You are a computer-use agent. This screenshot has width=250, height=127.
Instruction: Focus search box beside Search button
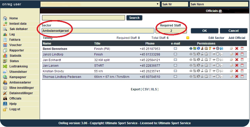(84, 18)
